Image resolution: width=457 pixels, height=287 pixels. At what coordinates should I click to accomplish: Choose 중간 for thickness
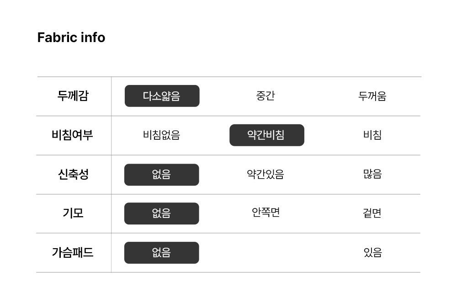tap(266, 96)
